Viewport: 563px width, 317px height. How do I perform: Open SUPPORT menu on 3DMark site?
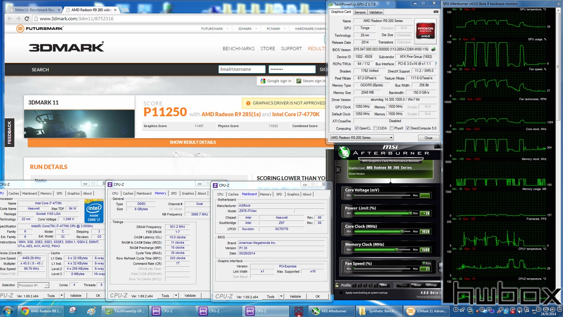[291, 48]
